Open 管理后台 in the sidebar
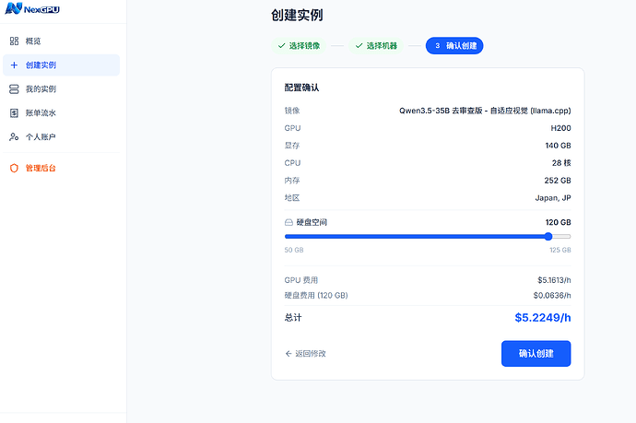The height and width of the screenshot is (423, 636). (61, 168)
